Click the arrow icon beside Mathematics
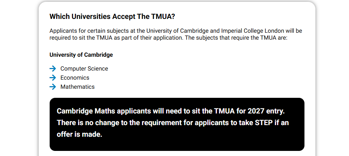This screenshot has height=156, width=349. tap(53, 87)
